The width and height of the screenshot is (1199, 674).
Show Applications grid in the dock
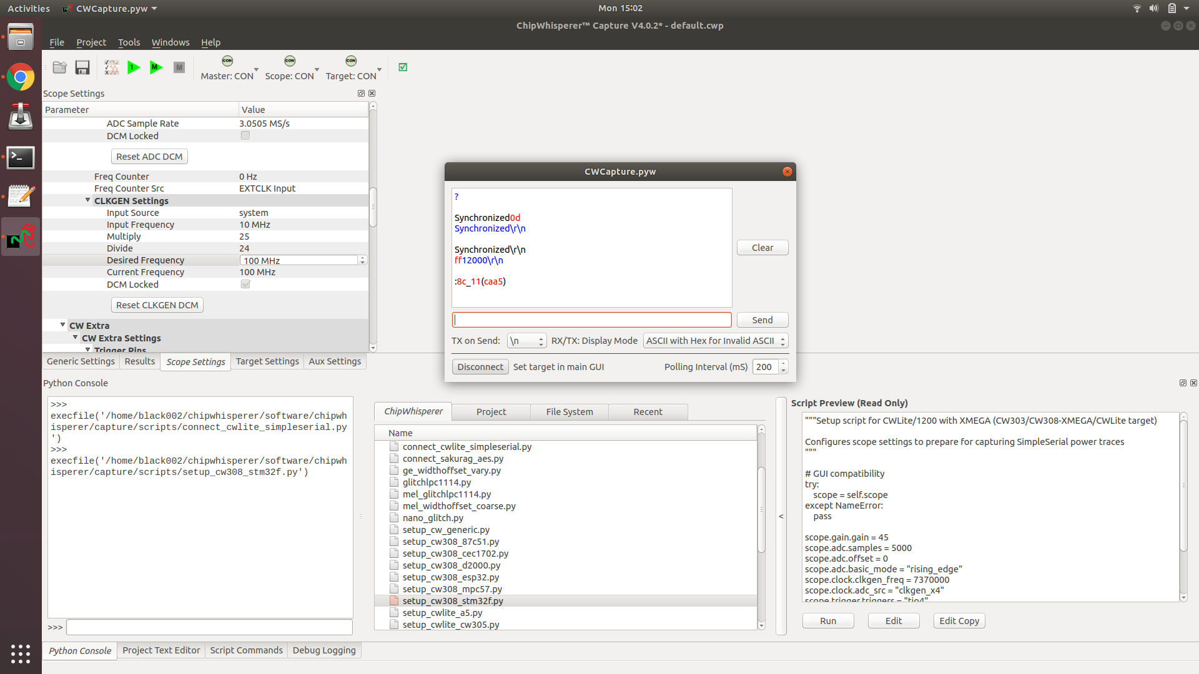(21, 653)
